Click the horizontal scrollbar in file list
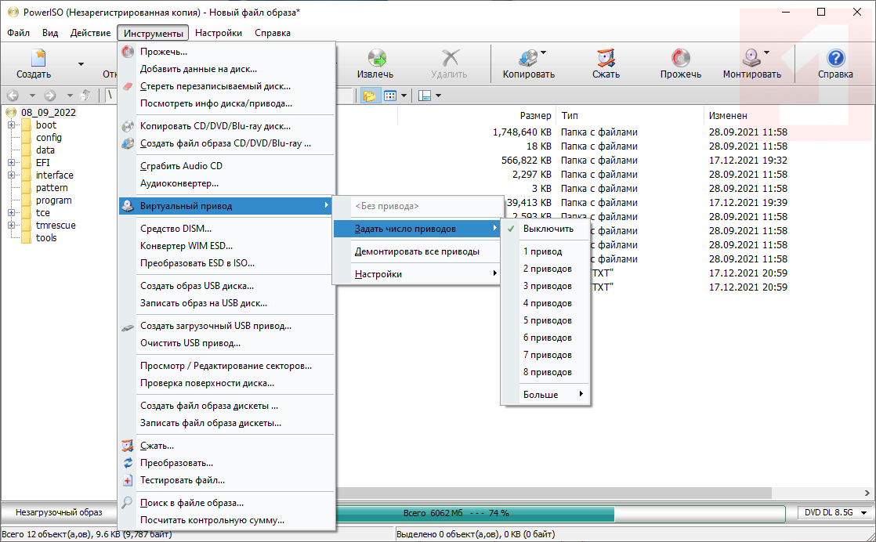This screenshot has width=876, height=542. [x=553, y=493]
